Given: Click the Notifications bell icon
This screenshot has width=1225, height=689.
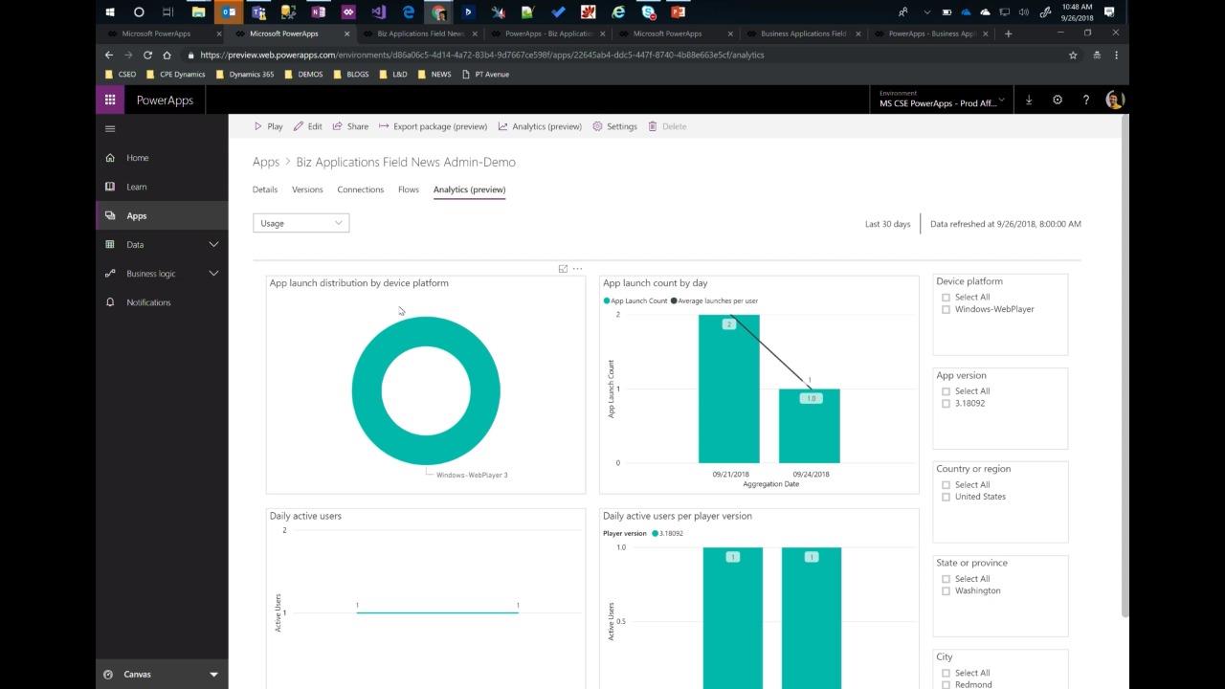Looking at the screenshot, I should pyautogui.click(x=109, y=302).
